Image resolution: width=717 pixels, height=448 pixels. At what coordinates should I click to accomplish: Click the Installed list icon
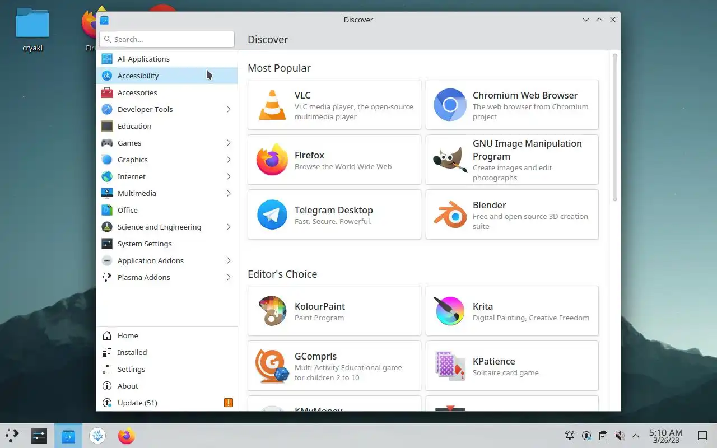click(106, 352)
